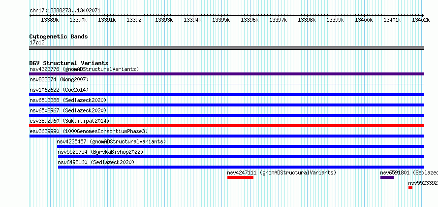438x207 pixels.
Task: Click the nsv6508967 (Sedlazeck2020) label
Action: click(x=68, y=110)
